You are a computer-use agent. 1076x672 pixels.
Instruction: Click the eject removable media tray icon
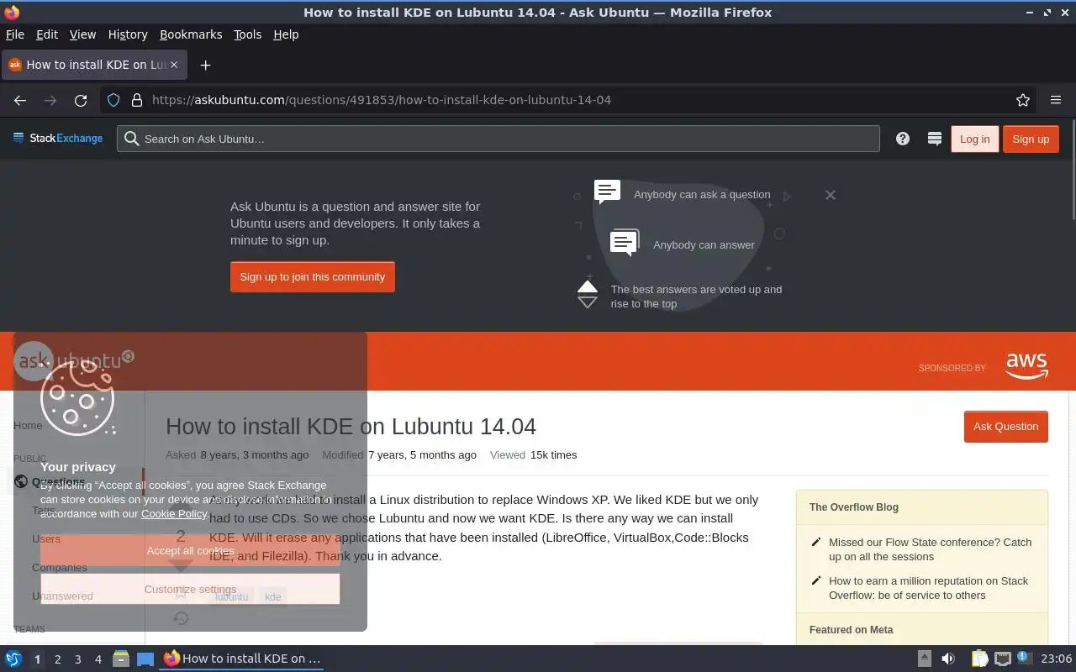[x=924, y=659]
